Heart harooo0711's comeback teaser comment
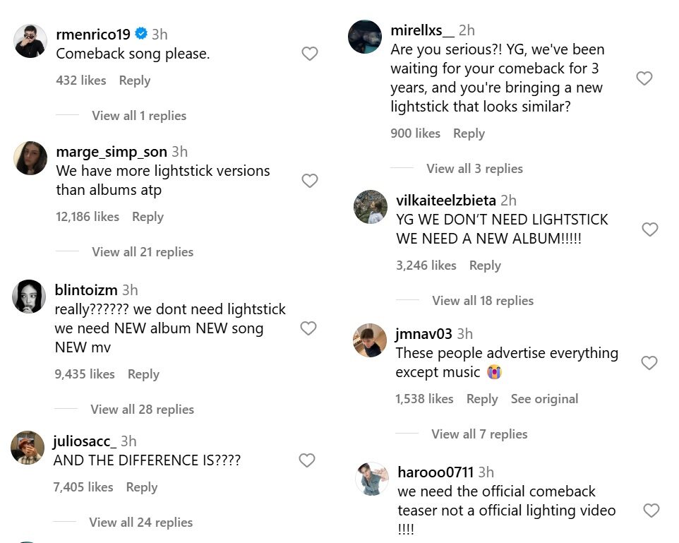Image resolution: width=679 pixels, height=543 pixels. tap(651, 510)
